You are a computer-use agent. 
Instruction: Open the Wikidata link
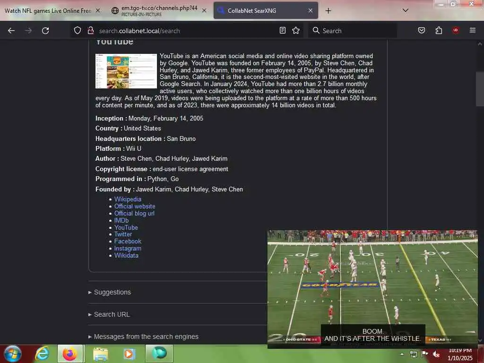(x=126, y=256)
